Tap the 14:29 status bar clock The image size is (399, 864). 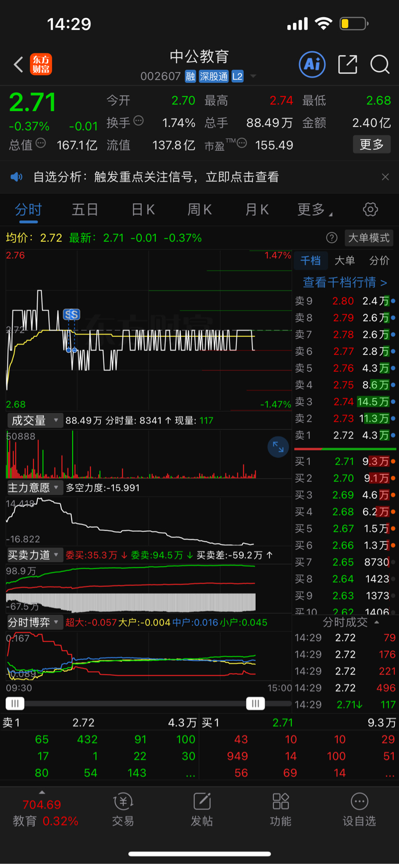tap(69, 24)
